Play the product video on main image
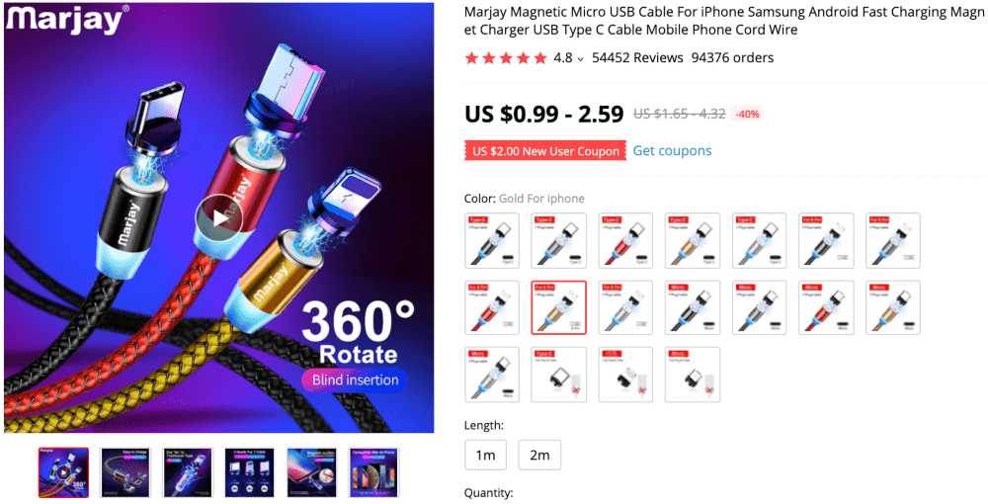This screenshot has height=504, width=988. 218,218
